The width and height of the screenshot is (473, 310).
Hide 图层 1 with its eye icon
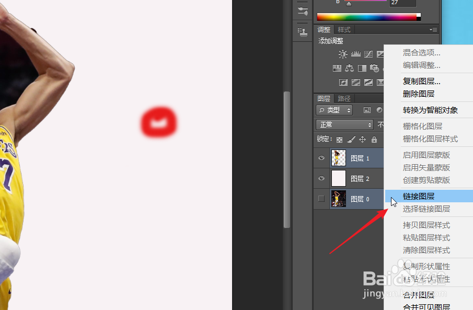click(x=321, y=158)
